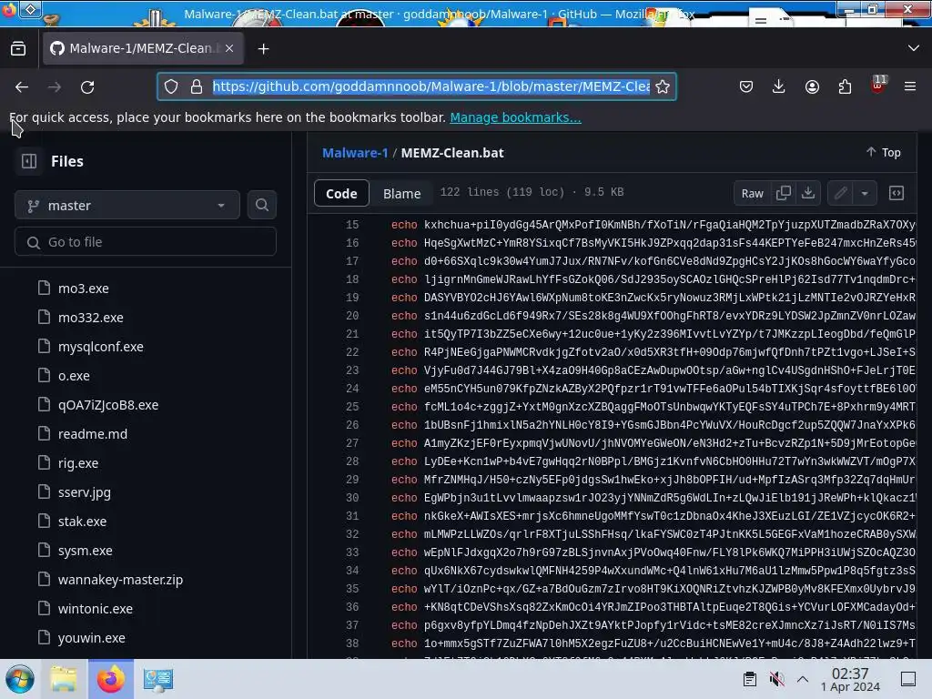
Task: Select wintonic.exe from the file list
Action: tap(95, 609)
